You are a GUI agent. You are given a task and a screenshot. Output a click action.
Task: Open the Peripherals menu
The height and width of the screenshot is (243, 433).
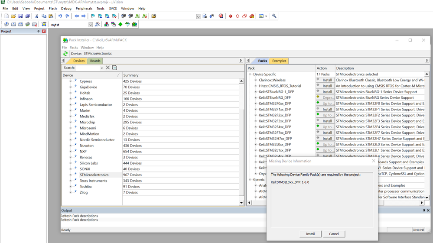pos(84,9)
